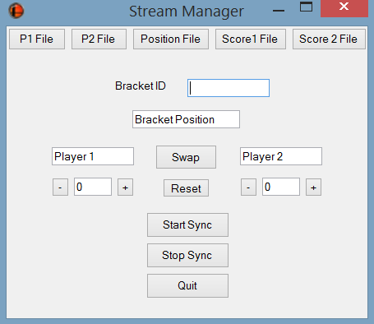Increase Player 1 score with plus button

point(125,187)
